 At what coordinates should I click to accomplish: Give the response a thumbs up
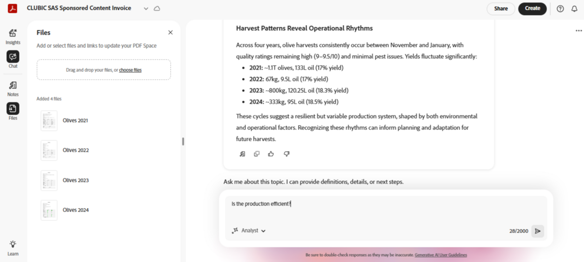[271, 154]
